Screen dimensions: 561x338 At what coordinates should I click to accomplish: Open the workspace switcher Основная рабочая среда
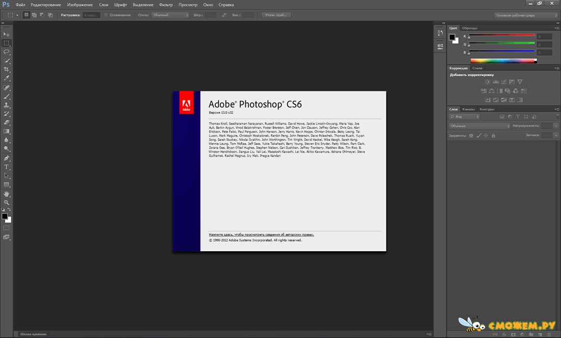pos(526,15)
